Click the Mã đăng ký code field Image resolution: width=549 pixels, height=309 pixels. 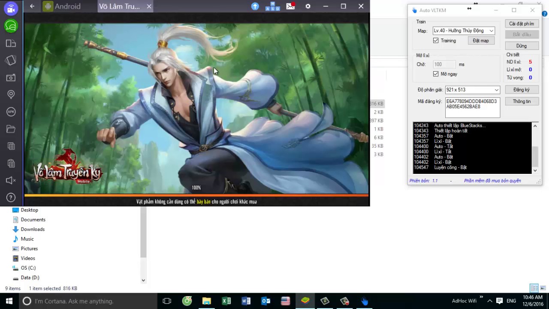tap(472, 107)
